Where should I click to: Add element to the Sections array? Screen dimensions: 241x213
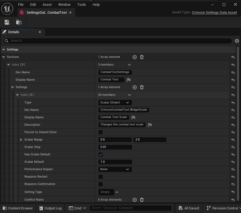click(134, 57)
